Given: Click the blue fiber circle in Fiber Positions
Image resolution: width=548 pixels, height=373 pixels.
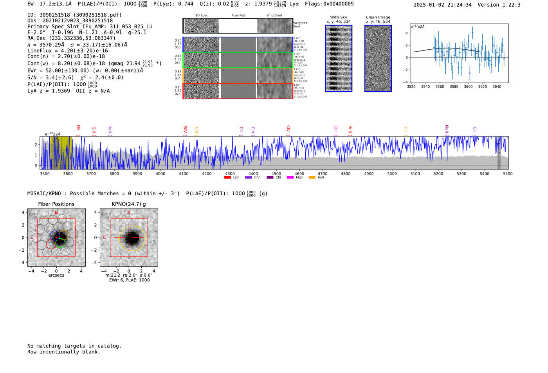Looking at the screenshot, I should click(x=54, y=236).
